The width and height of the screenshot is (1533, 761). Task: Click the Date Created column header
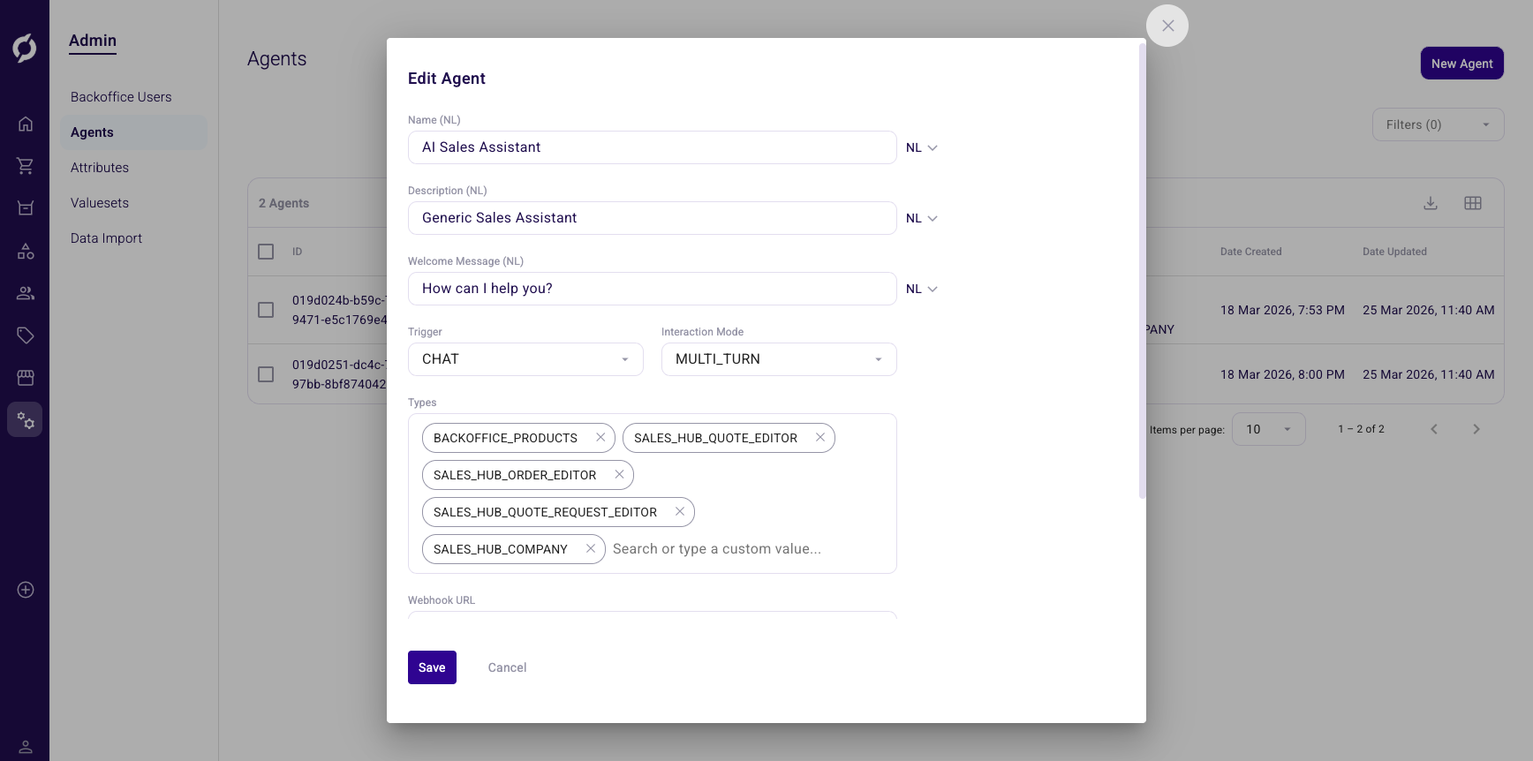pyautogui.click(x=1250, y=252)
